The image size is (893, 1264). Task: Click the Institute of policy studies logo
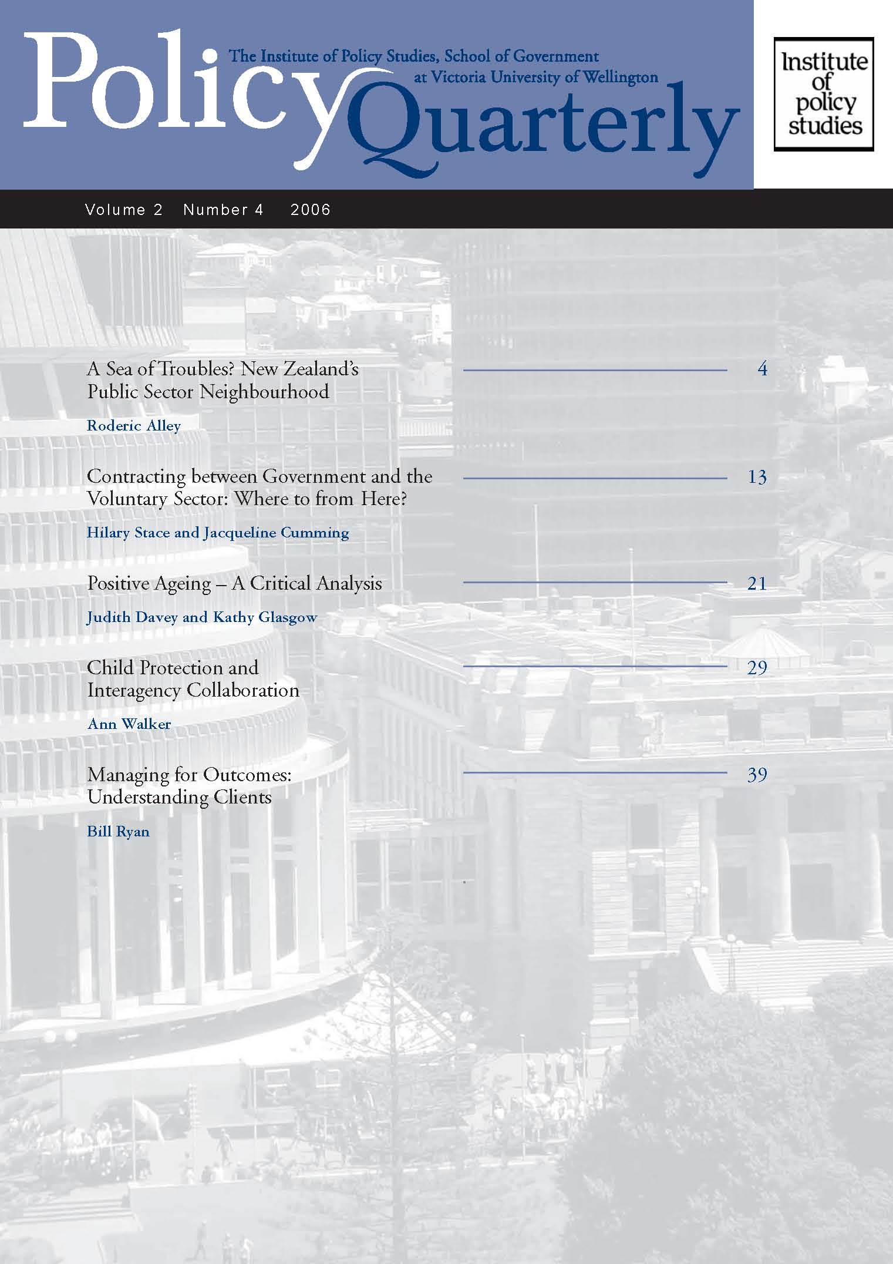[824, 95]
